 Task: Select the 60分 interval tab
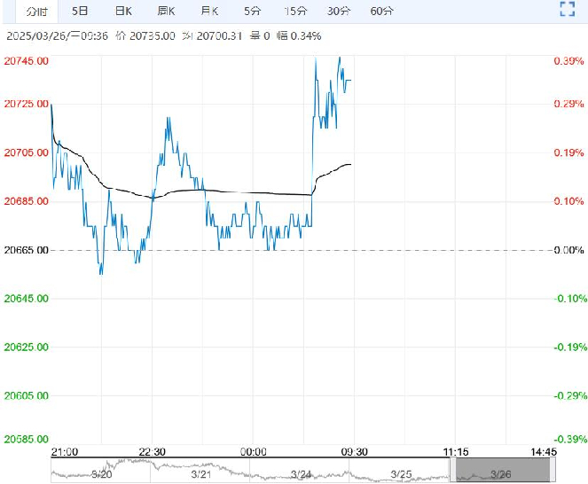tap(381, 11)
